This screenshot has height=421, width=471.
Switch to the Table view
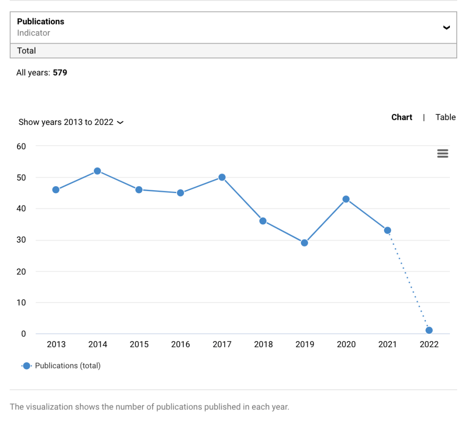tap(445, 117)
